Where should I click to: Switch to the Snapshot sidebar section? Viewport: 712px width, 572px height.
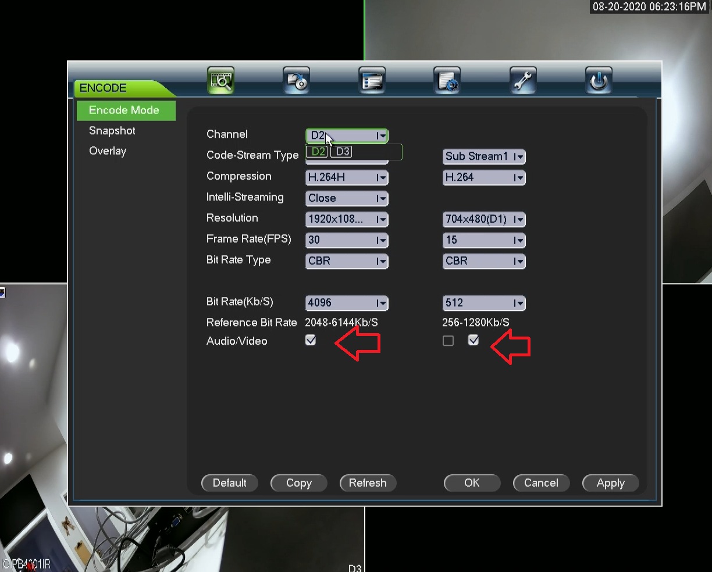(112, 131)
